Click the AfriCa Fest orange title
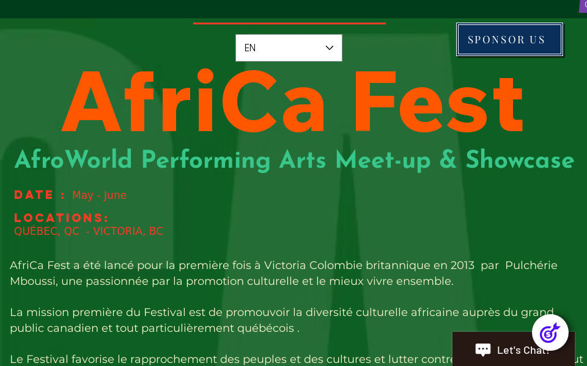This screenshot has height=366, width=587. click(x=292, y=101)
